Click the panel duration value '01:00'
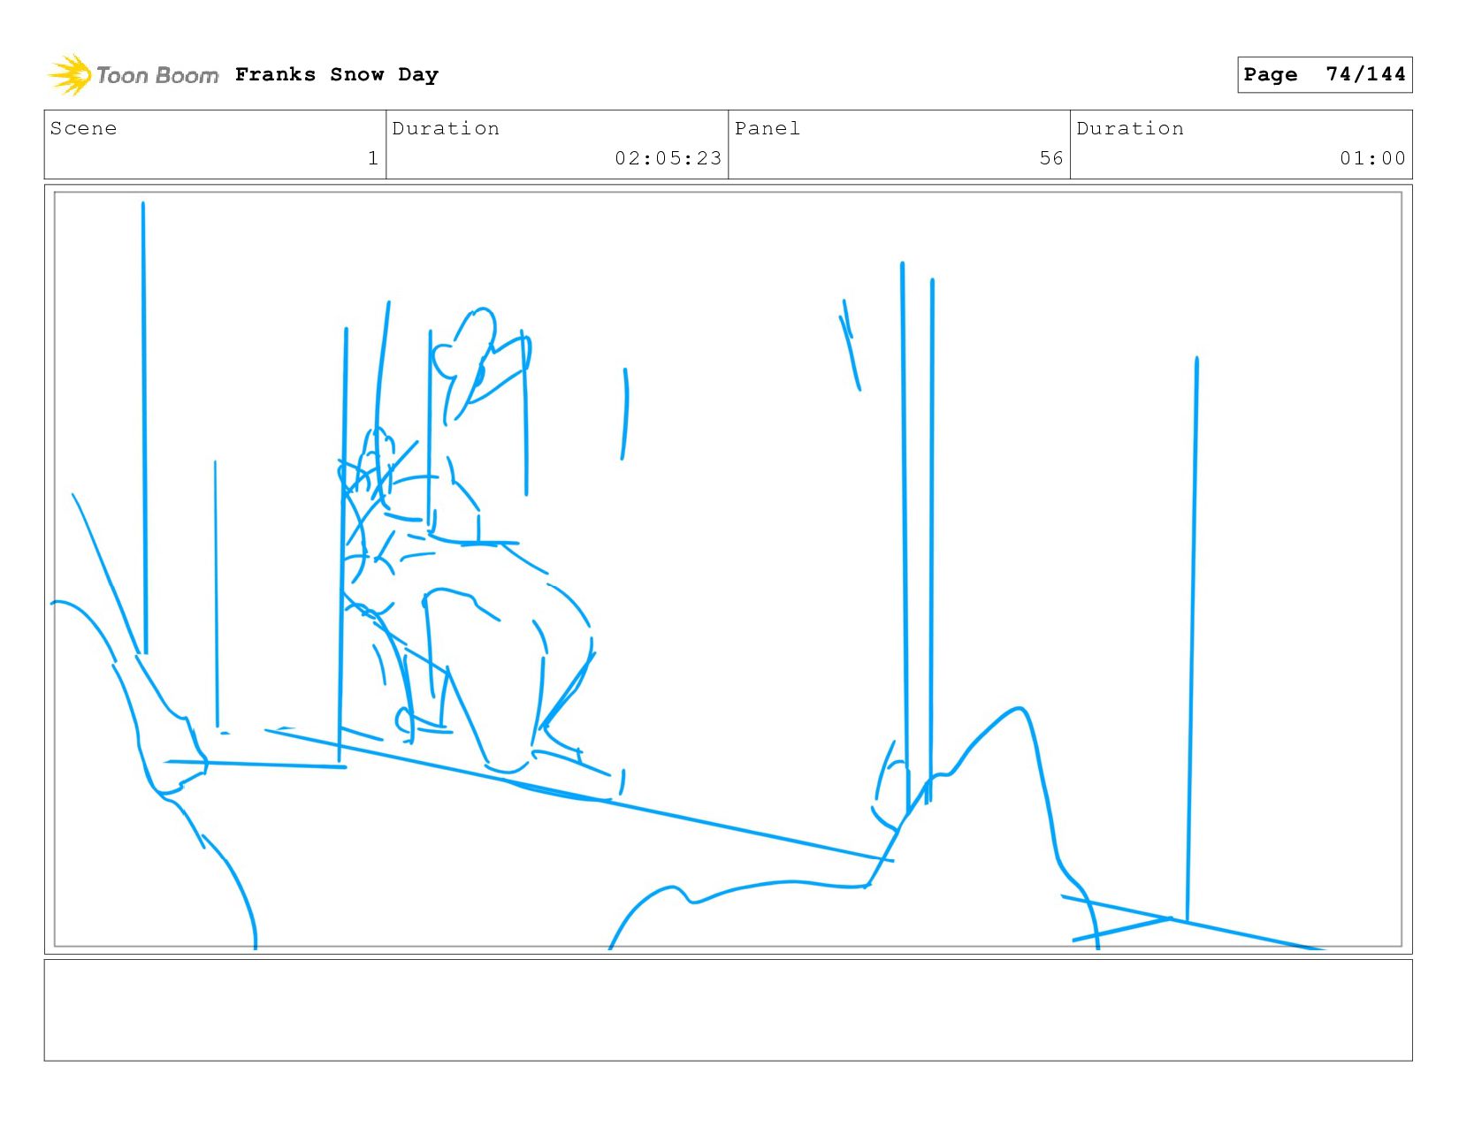This screenshot has height=1127, width=1459. coord(1372,158)
